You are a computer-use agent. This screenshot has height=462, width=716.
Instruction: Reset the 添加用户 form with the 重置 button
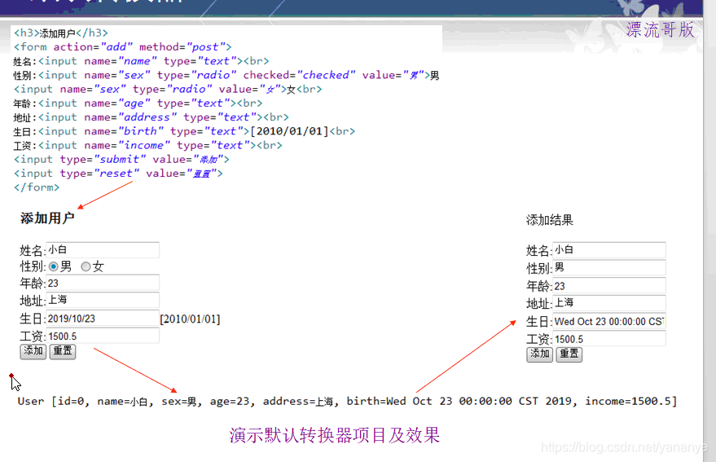(x=63, y=351)
